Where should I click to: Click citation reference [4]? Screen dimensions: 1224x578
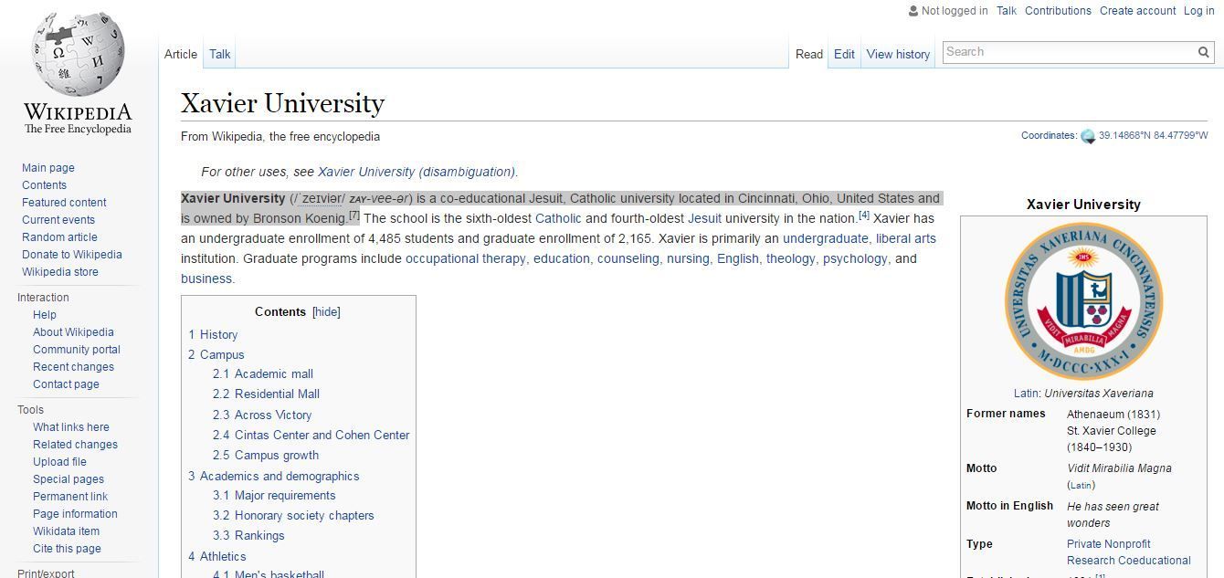pyautogui.click(x=864, y=215)
